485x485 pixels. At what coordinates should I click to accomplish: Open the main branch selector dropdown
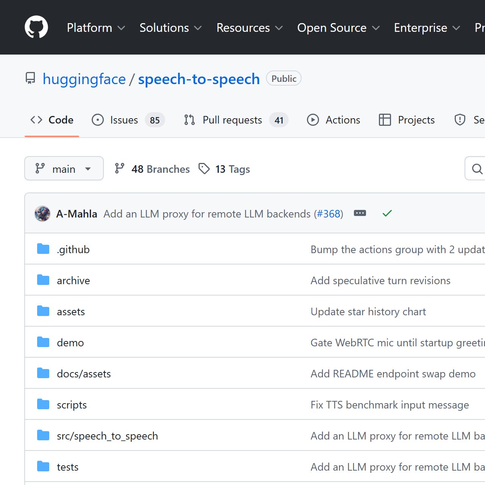64,168
